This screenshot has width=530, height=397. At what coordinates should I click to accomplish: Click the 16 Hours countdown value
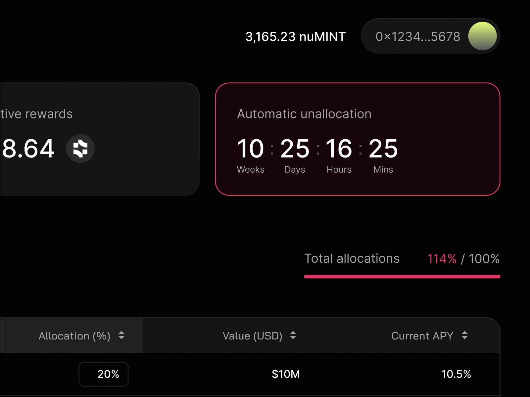coord(339,149)
